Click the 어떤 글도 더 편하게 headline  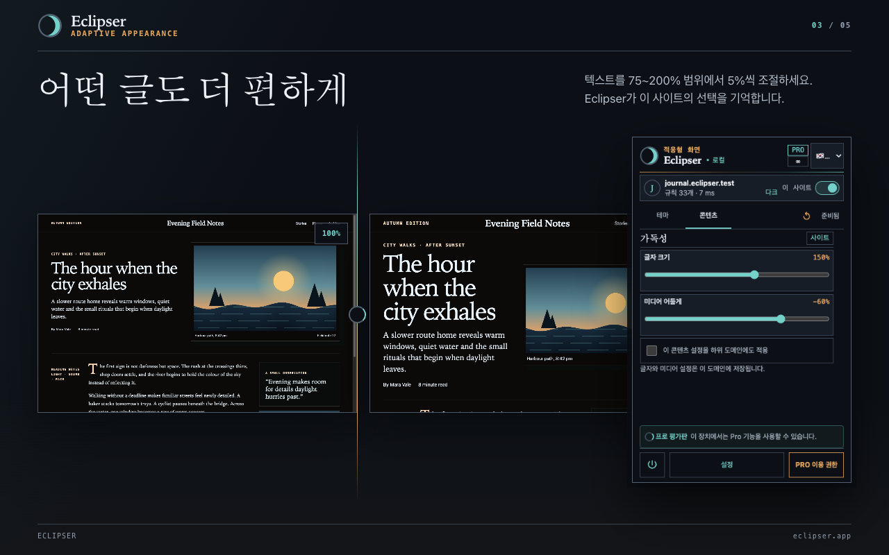point(192,90)
